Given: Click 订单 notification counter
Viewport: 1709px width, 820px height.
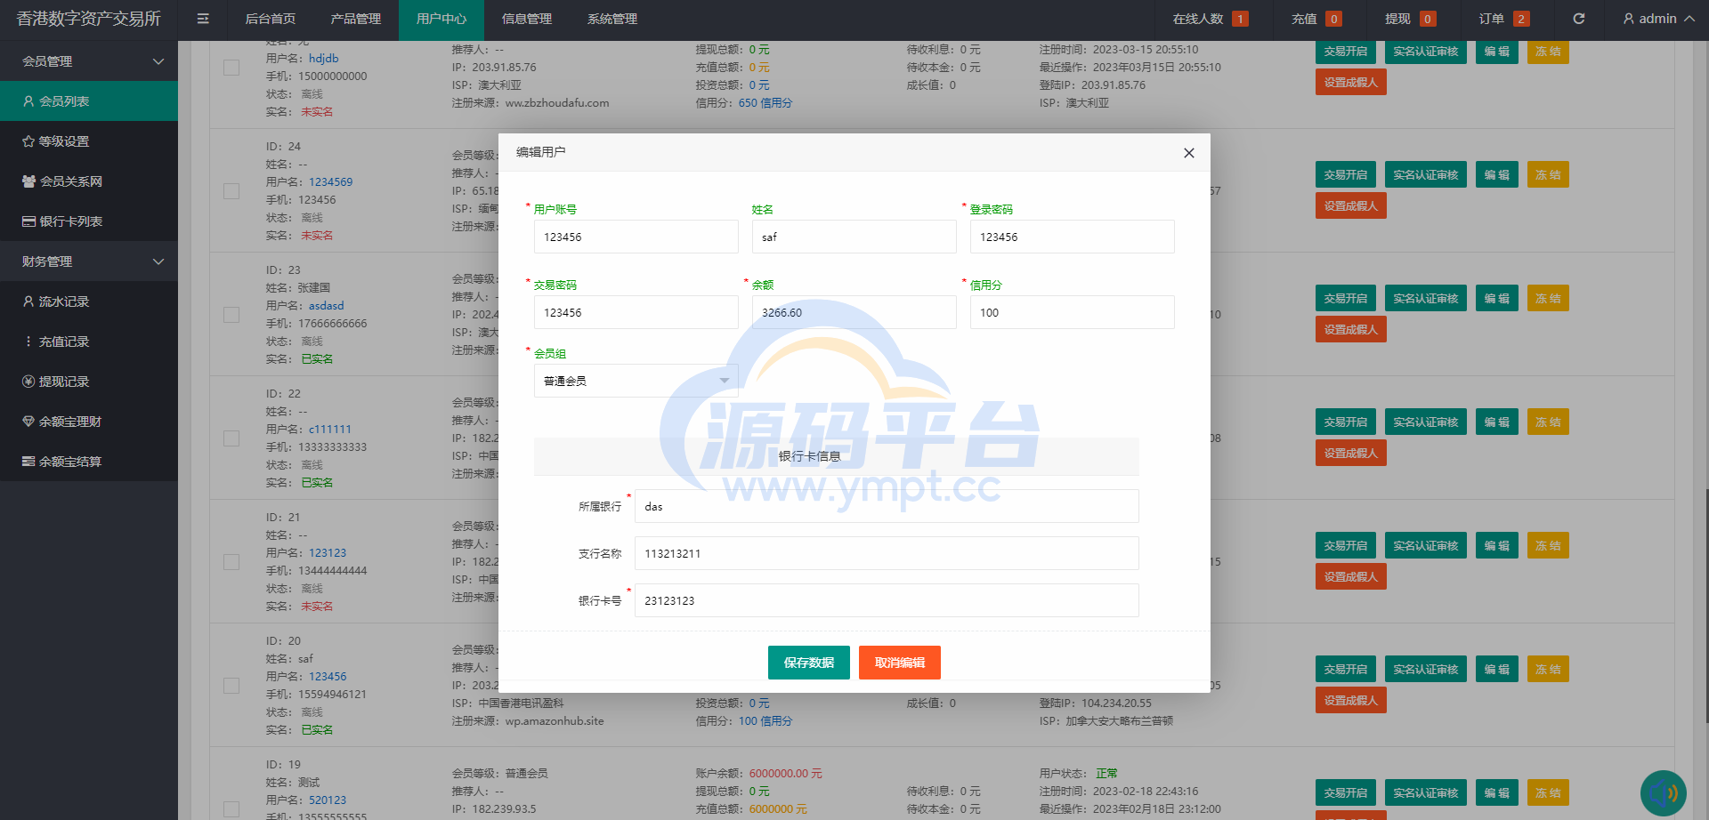Looking at the screenshot, I should coord(1504,19).
